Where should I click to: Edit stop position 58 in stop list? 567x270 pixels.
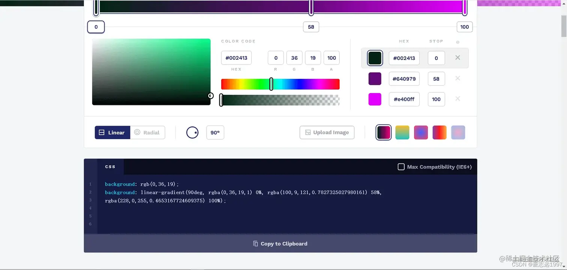436,79
